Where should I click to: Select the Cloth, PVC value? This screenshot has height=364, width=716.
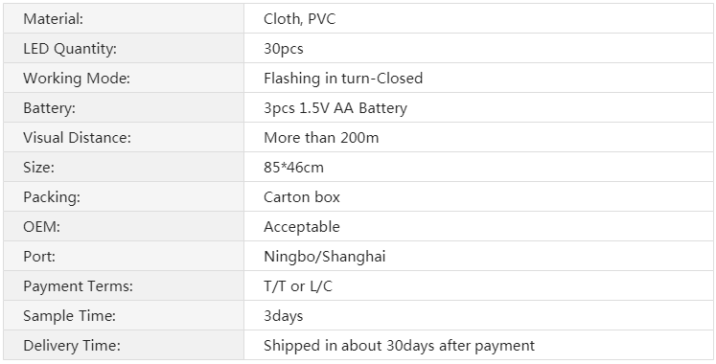coord(300,19)
